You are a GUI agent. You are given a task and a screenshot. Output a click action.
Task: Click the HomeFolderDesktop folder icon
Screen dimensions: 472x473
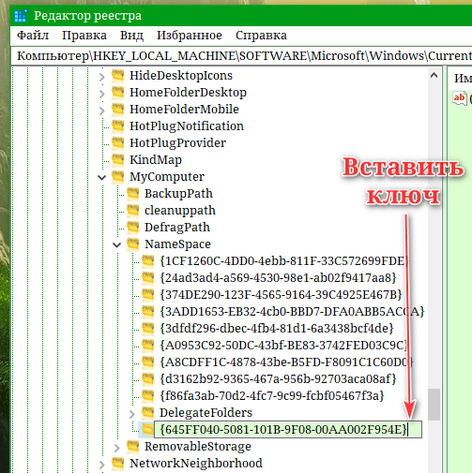coord(118,93)
